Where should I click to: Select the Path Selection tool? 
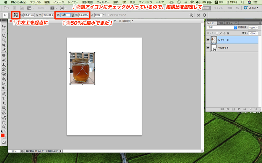click(4, 103)
